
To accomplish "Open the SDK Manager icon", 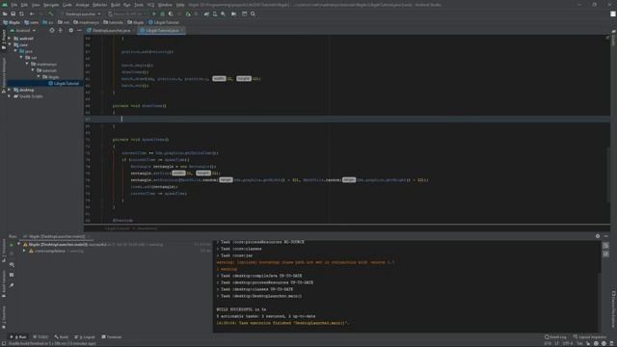I will click(x=223, y=13).
